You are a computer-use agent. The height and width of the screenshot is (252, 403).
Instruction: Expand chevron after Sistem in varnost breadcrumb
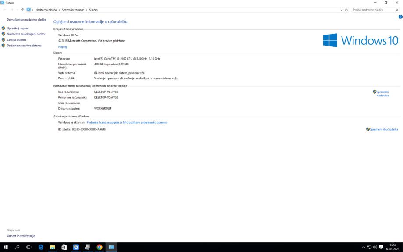tap(86, 10)
